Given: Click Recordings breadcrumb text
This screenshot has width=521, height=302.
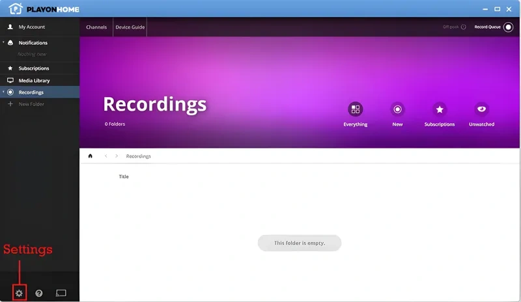Looking at the screenshot, I should click(138, 156).
